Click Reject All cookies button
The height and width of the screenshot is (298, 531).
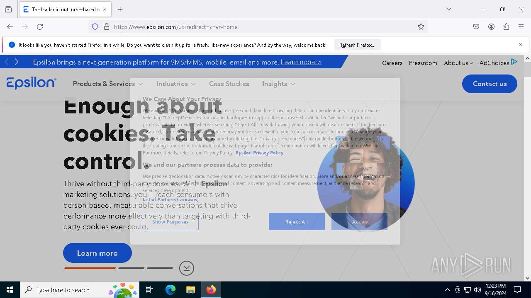(297, 222)
